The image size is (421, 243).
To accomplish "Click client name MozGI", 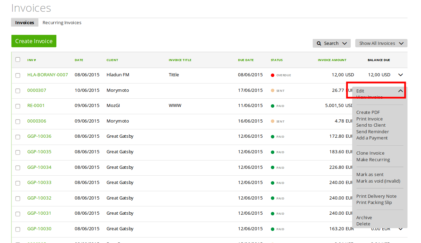I will point(113,105).
